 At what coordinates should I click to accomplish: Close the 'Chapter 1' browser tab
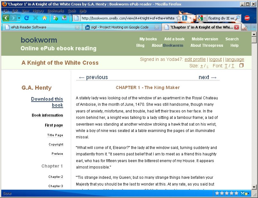(x=236, y=27)
